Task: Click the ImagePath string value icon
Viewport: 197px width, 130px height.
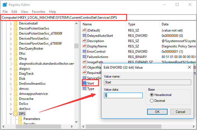Action: pos(84,62)
